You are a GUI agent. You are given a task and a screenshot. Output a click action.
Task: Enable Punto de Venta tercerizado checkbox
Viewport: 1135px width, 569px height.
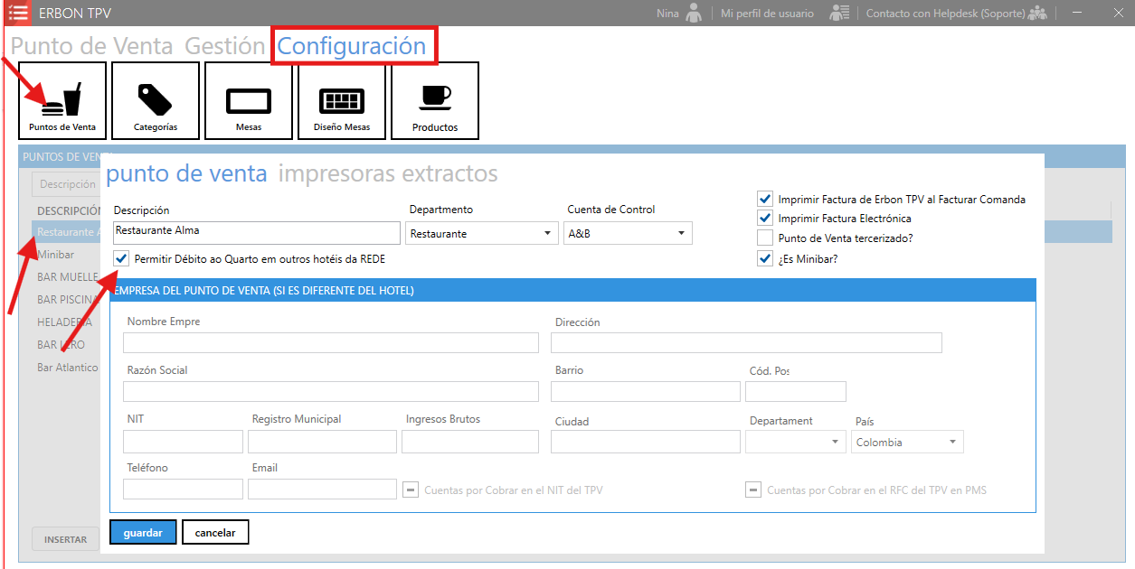point(764,238)
